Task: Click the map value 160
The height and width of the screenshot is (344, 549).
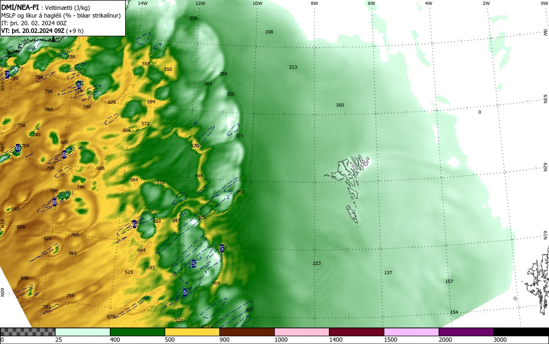Action: coord(340,105)
